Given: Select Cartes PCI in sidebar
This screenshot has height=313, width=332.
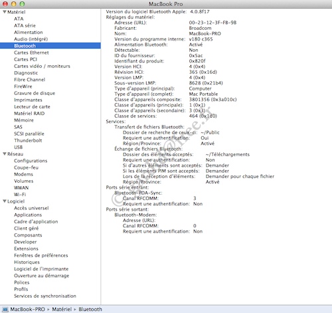Looking at the screenshot, I should 25,59.
